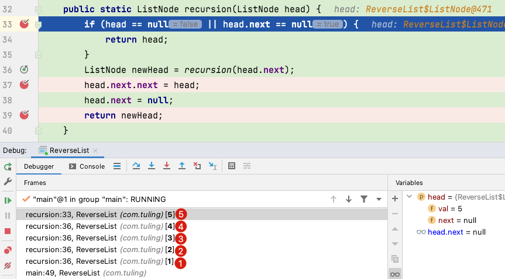
Task: Close the ReverseList debug tab
Action: point(95,151)
